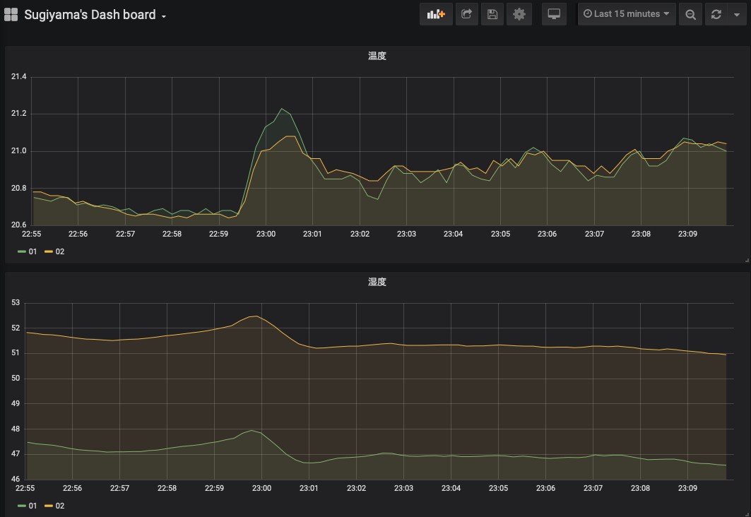Image resolution: width=751 pixels, height=517 pixels.
Task: Click the Grafana dashboards grid icon
Action: (x=11, y=14)
